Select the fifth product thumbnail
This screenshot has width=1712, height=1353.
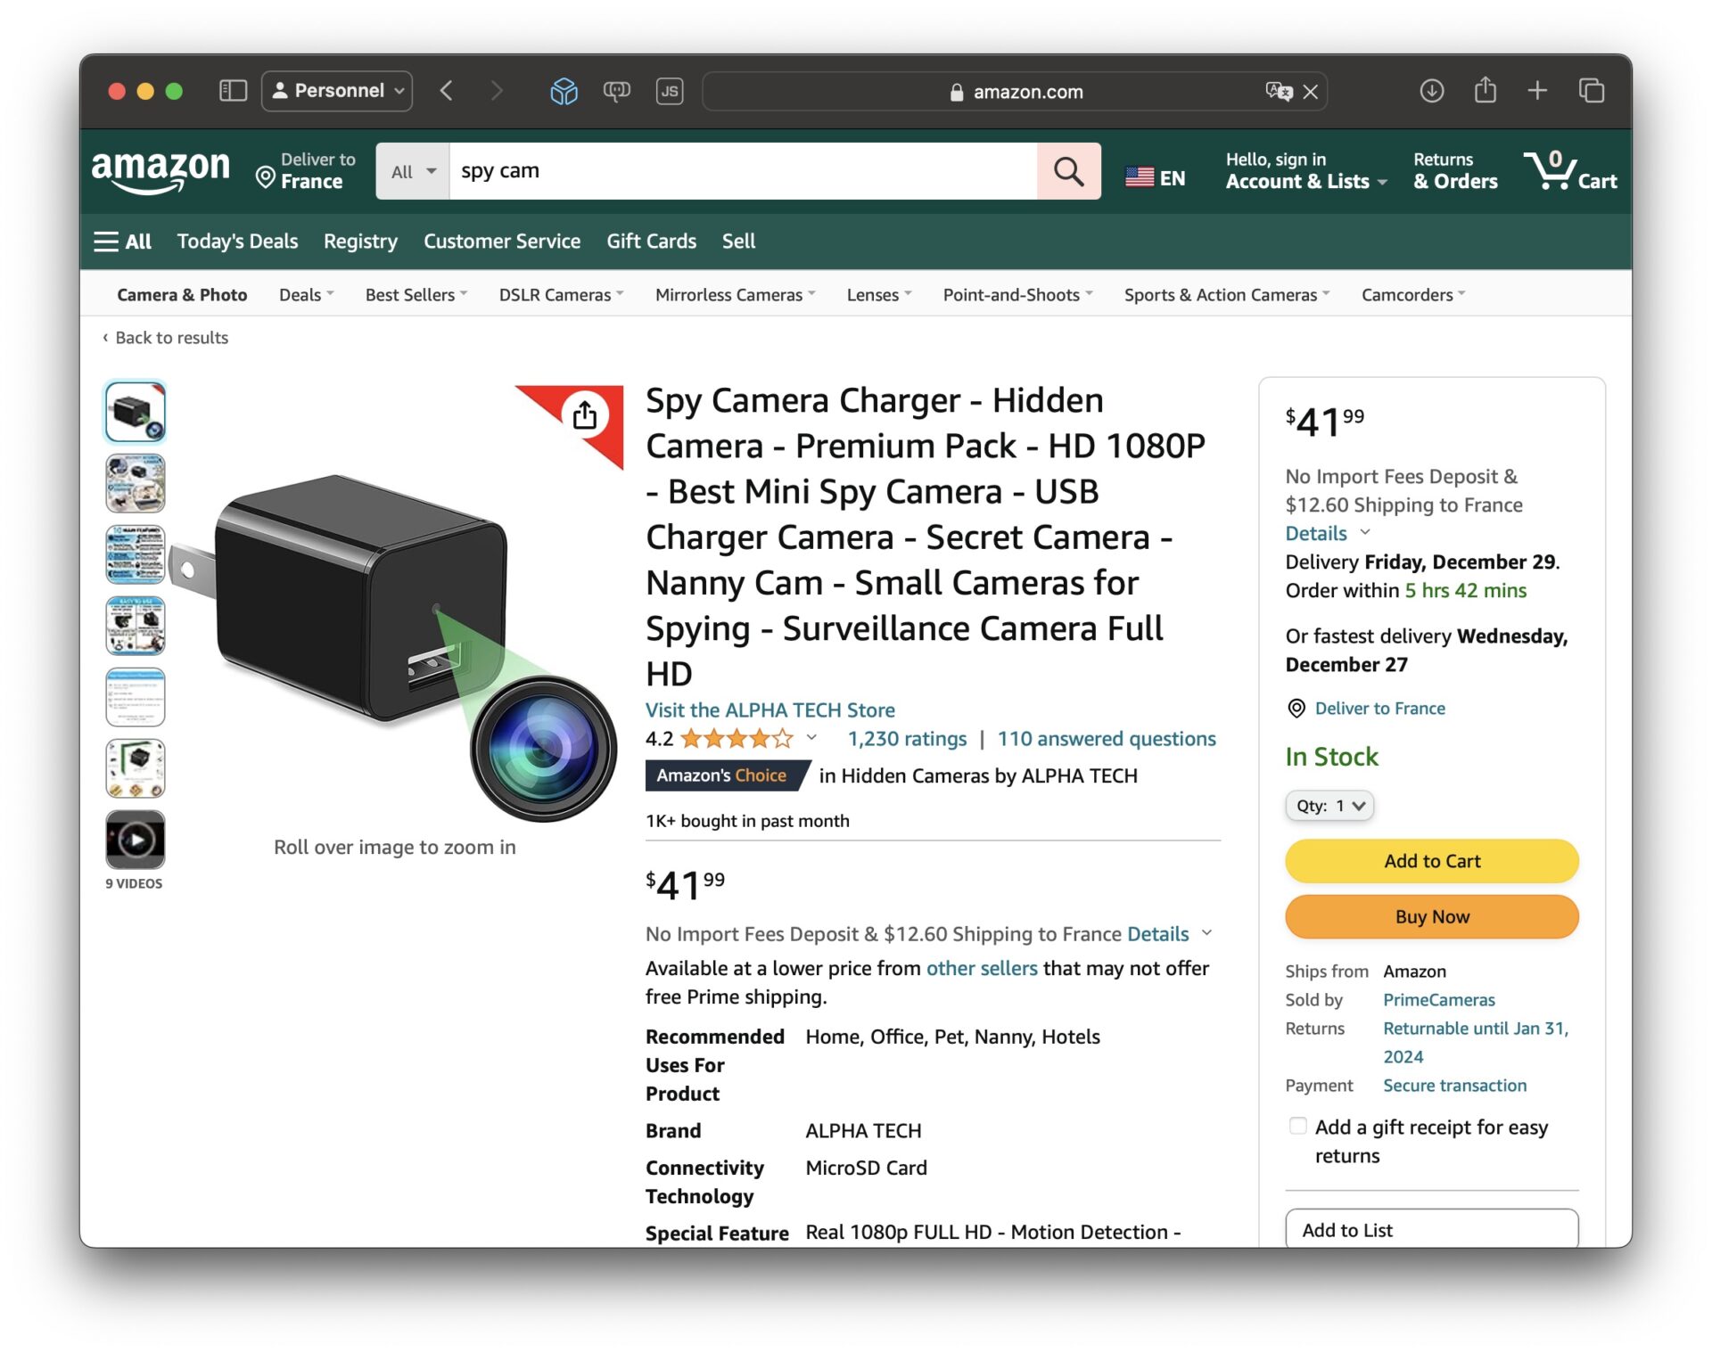136,697
